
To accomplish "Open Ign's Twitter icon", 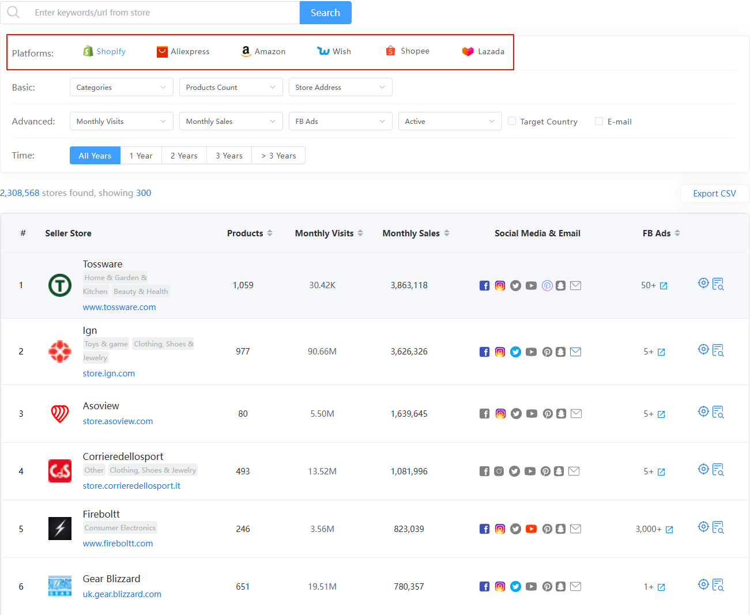I will coord(515,352).
